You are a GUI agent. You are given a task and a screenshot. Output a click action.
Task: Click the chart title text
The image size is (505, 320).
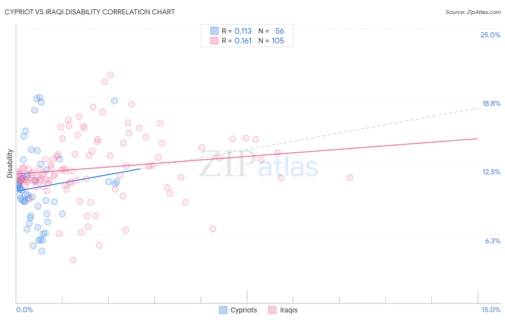90,12
